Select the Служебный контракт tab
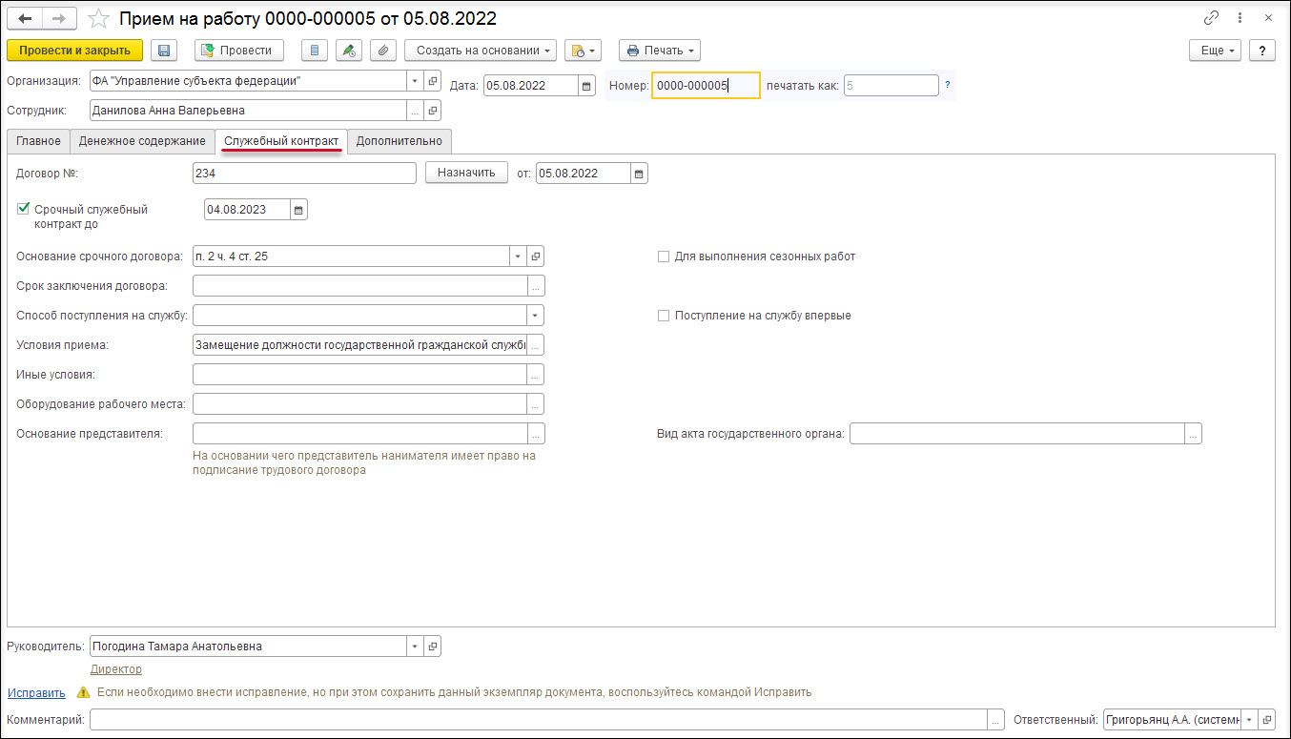The height and width of the screenshot is (739, 1291). pyautogui.click(x=281, y=141)
